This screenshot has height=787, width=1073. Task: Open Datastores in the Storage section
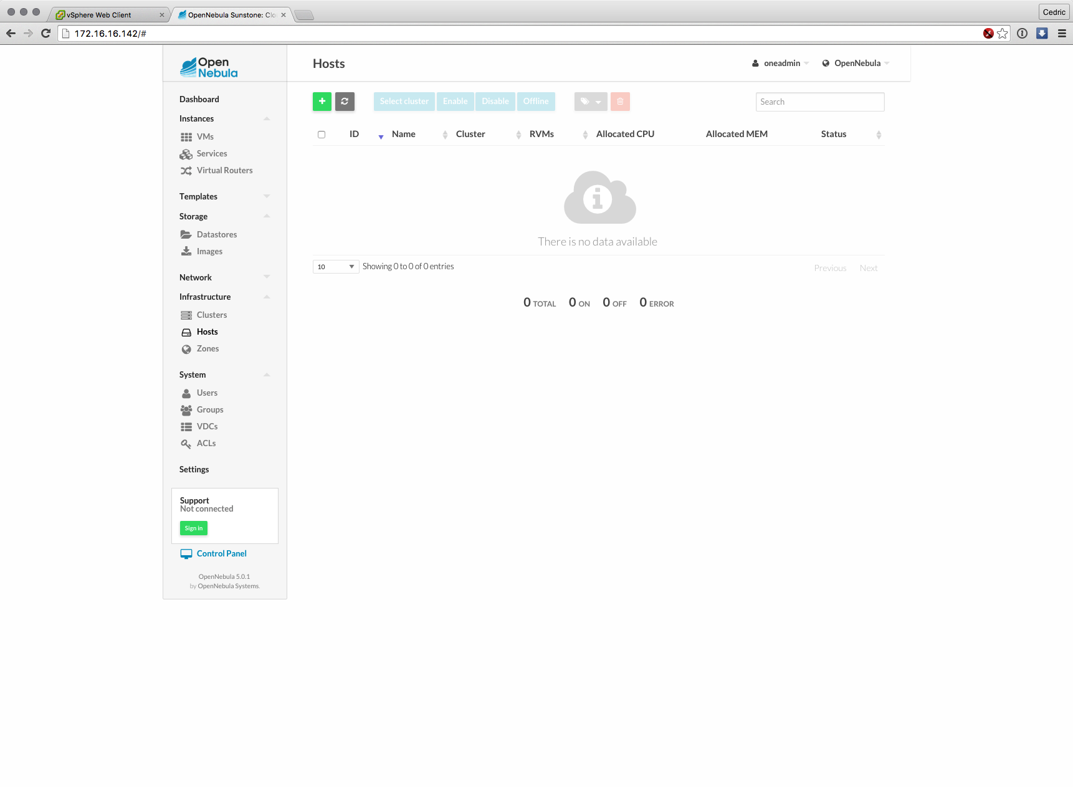pos(216,234)
